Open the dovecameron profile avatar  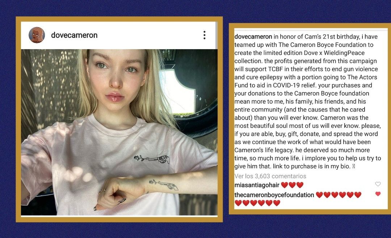[37, 35]
